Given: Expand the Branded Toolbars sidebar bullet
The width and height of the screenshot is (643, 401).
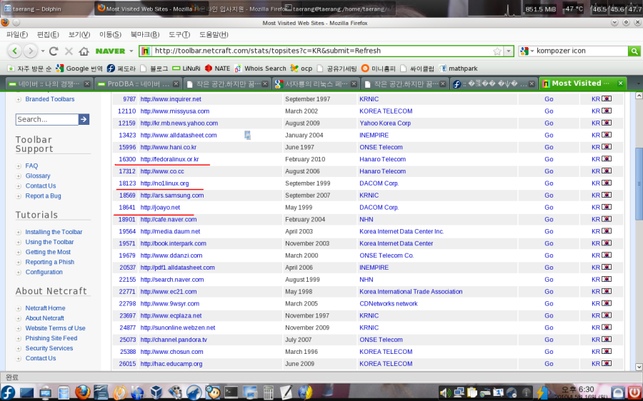Looking at the screenshot, I should tap(19, 99).
